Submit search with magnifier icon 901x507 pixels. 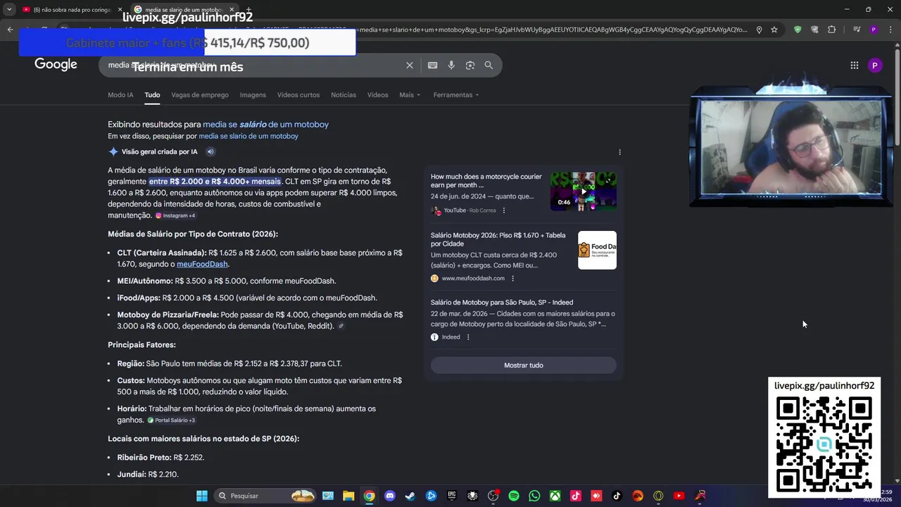click(489, 65)
